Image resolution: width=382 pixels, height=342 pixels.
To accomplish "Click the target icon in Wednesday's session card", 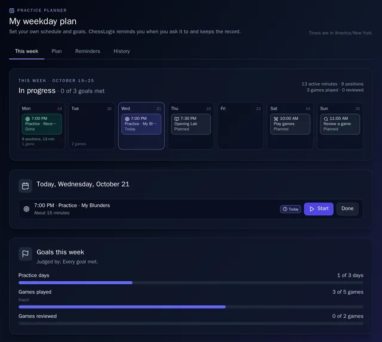I will [x=127, y=119].
